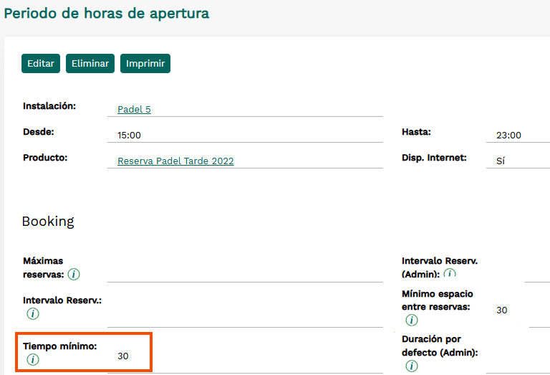Print the record with Imprimir
The height and width of the screenshot is (375, 550).
[145, 64]
